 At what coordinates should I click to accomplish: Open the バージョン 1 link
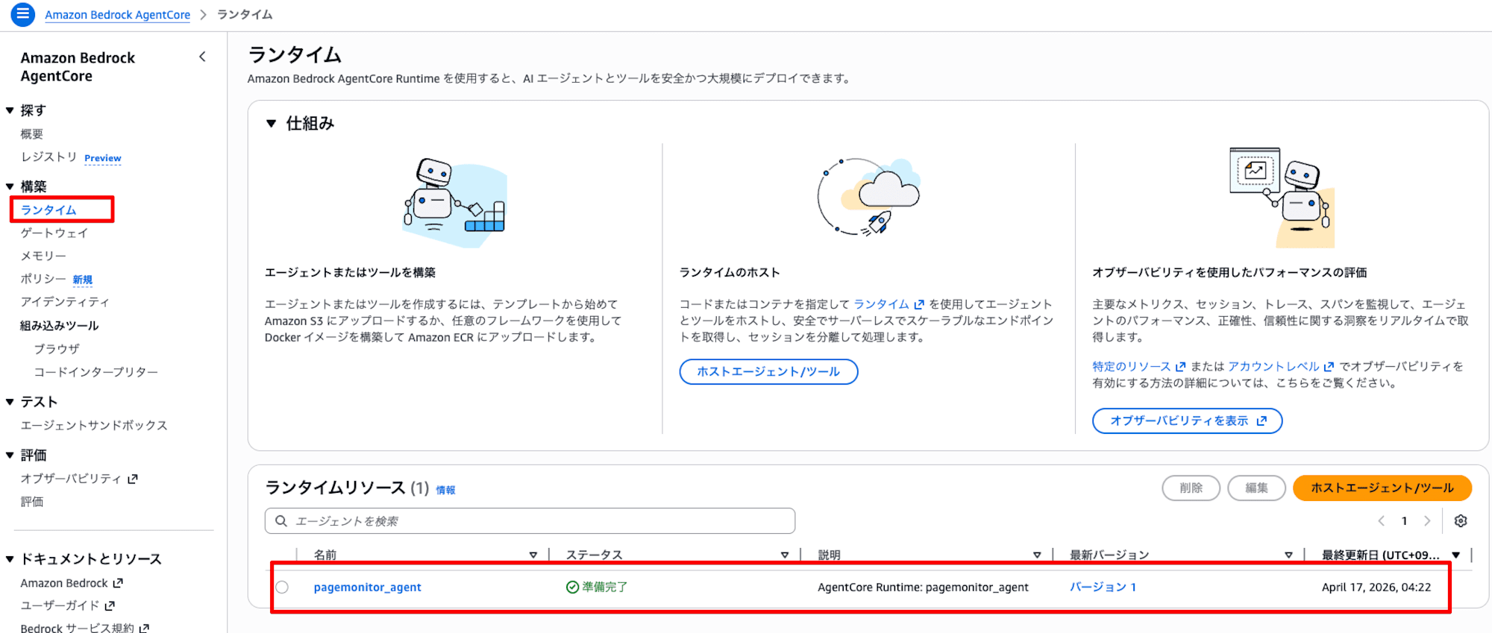pos(1103,588)
